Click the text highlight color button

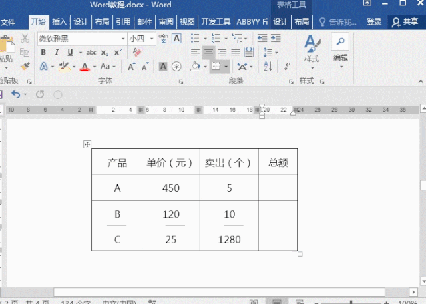tap(64, 67)
